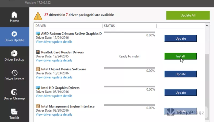Update the Intel HD Graphics Drivers
Viewport: 214px width, 122px height.
181,93
